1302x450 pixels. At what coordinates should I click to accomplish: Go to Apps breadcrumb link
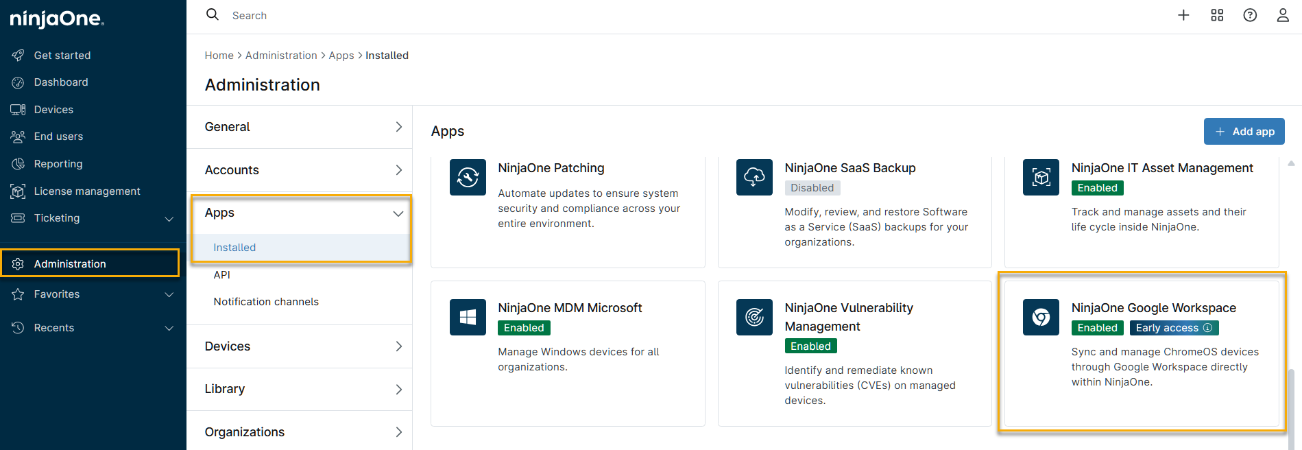[341, 56]
